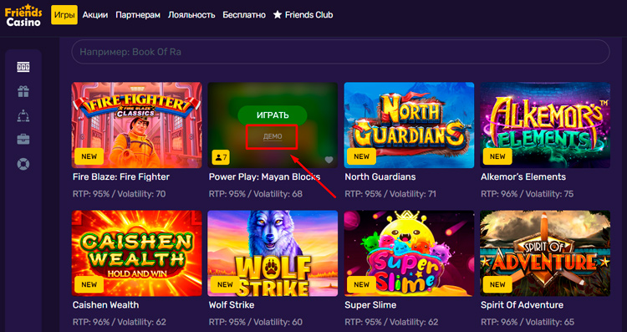Open the Wolf Strike game thumbnail
This screenshot has height=332, width=627.
273,253
